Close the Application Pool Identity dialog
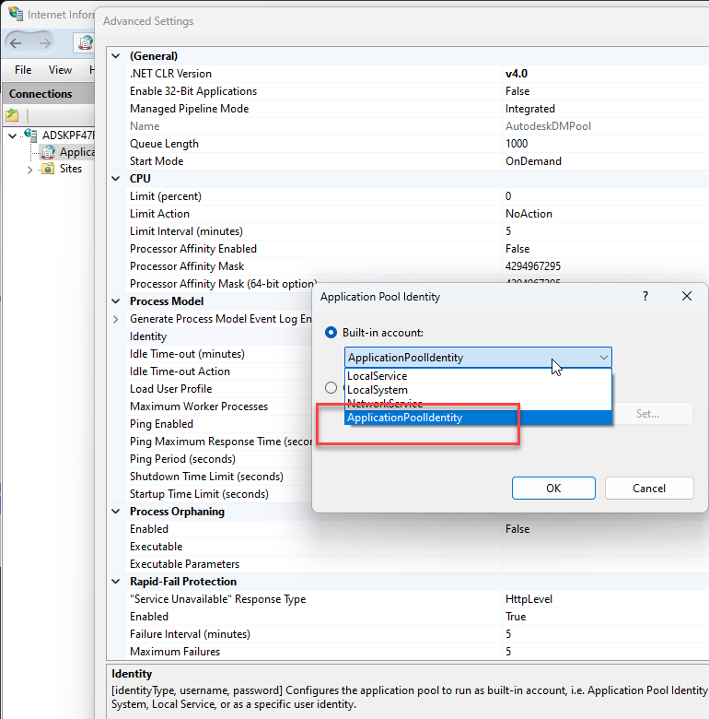Viewport: 709px width, 719px height. tap(687, 296)
